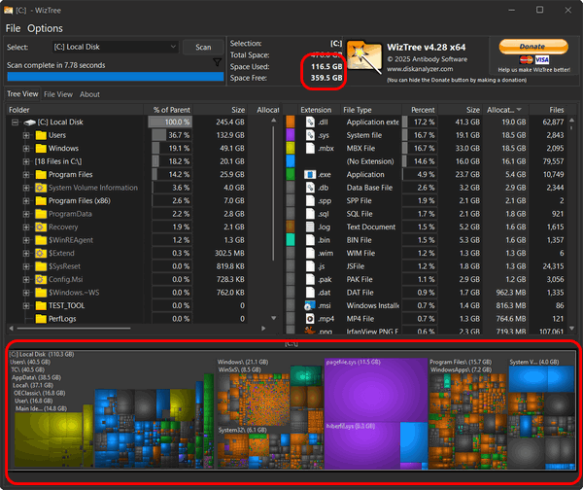Click the .sys file type icon
Viewport: 583px width, 490px height.
(x=310, y=135)
